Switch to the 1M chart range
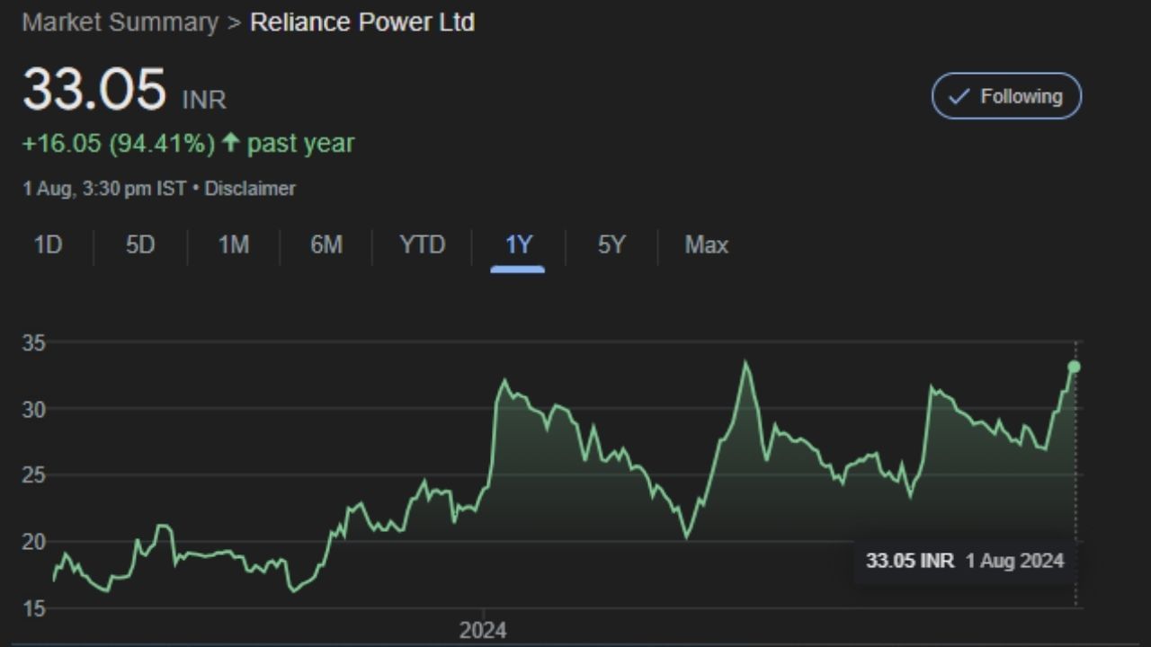The height and width of the screenshot is (647, 1151). 234,244
